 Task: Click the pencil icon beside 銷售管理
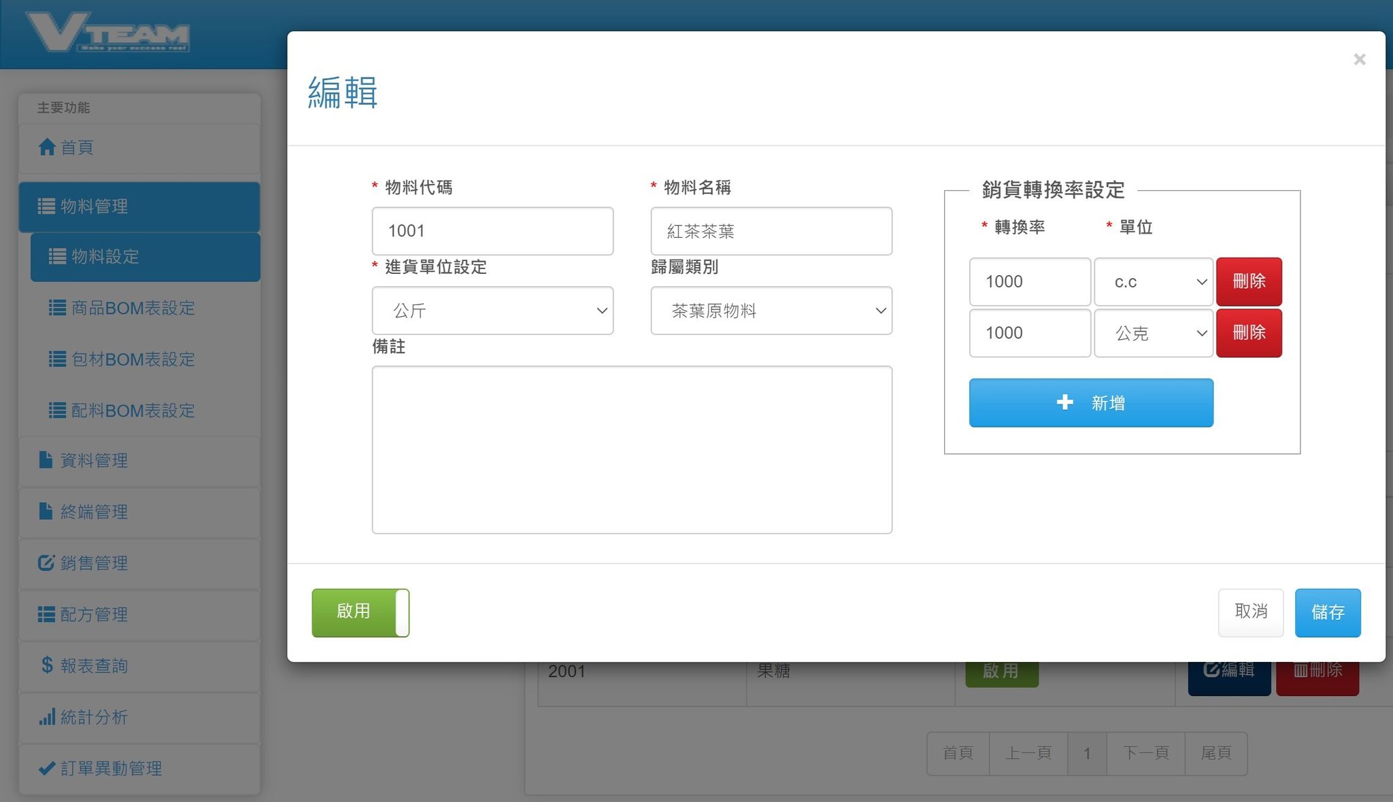coord(44,563)
